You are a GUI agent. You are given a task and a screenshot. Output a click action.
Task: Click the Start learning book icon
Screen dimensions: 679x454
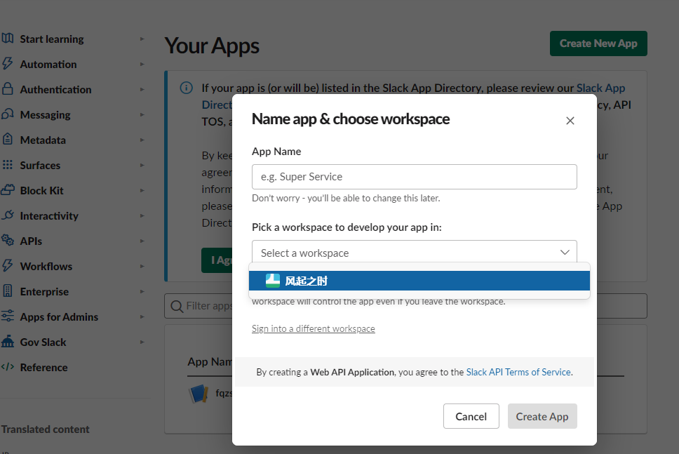coord(8,39)
